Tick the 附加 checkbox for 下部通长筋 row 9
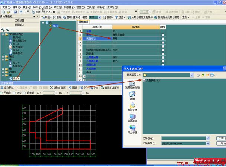The height and width of the screenshot is (167, 226). (163, 61)
